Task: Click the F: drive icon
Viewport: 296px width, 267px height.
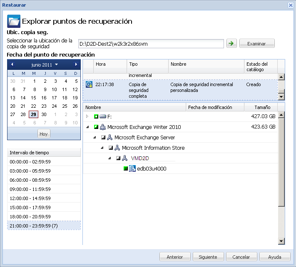Action: tap(103, 117)
